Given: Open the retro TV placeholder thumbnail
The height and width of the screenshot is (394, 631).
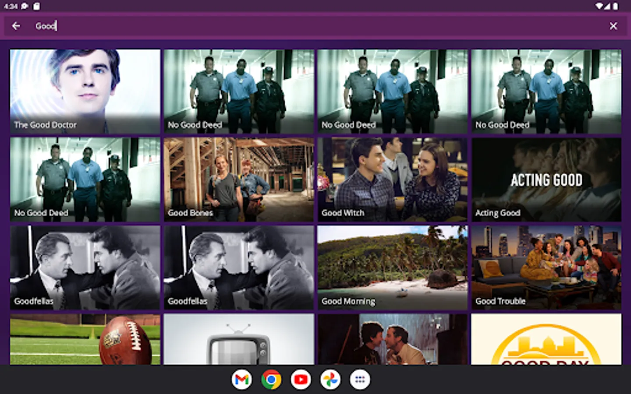Looking at the screenshot, I should [239, 339].
